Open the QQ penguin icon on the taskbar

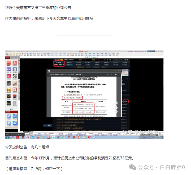point(23,138)
